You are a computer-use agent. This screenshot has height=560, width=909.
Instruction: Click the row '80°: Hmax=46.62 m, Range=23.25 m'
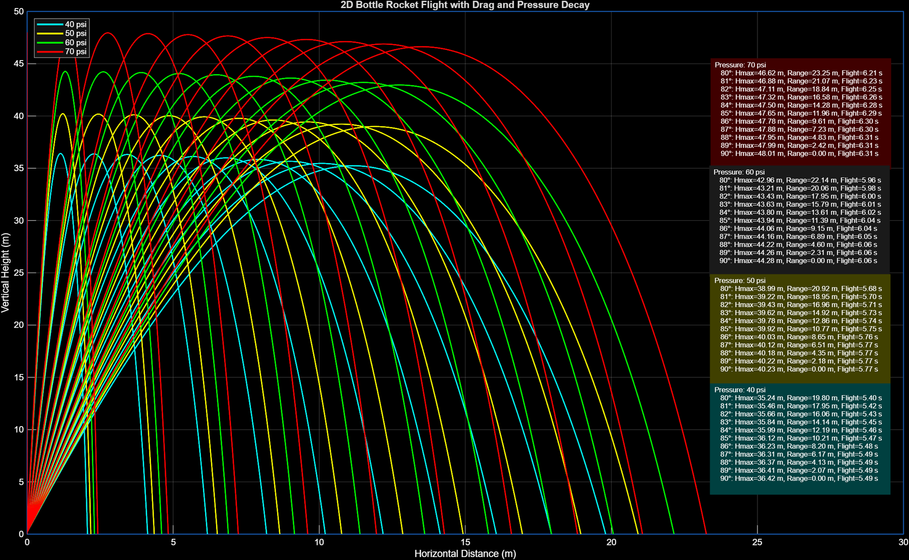click(801, 73)
